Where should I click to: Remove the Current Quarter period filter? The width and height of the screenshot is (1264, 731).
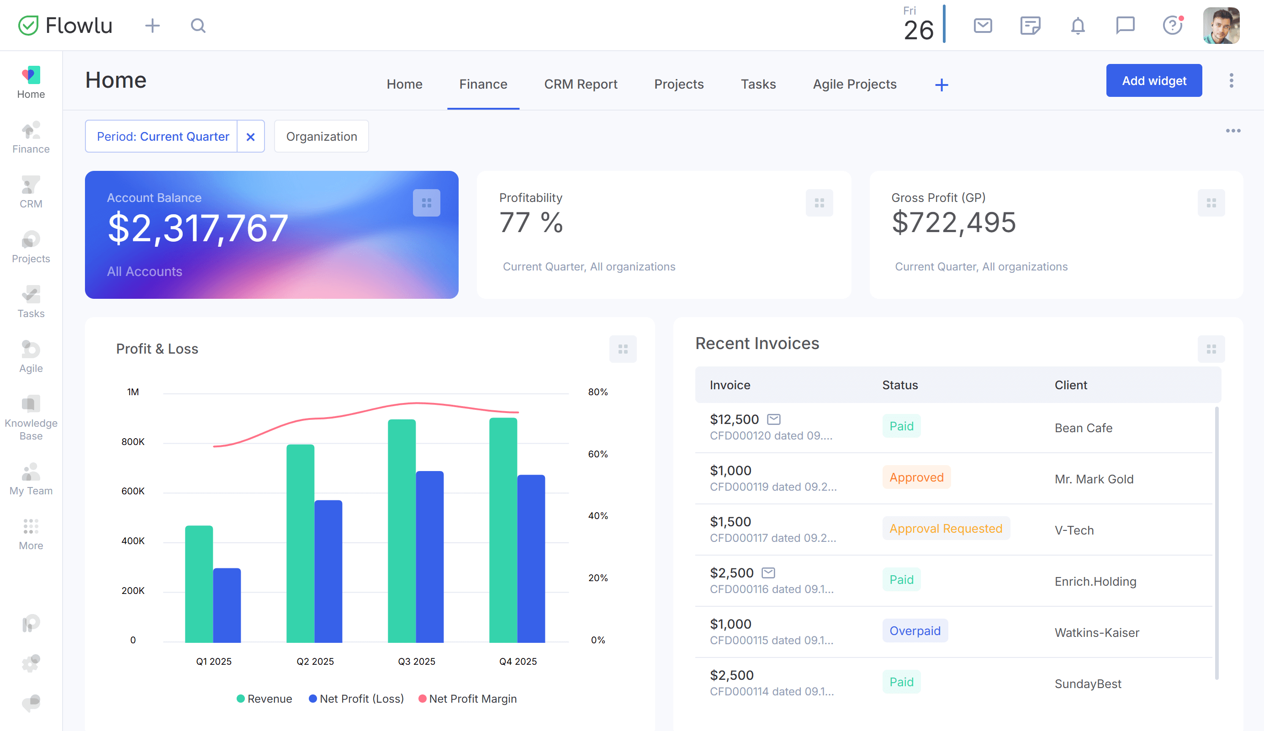[250, 136]
